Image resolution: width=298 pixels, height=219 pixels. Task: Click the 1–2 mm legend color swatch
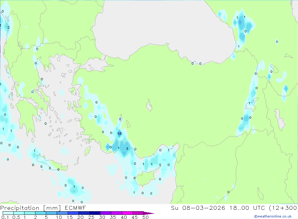[30, 213]
